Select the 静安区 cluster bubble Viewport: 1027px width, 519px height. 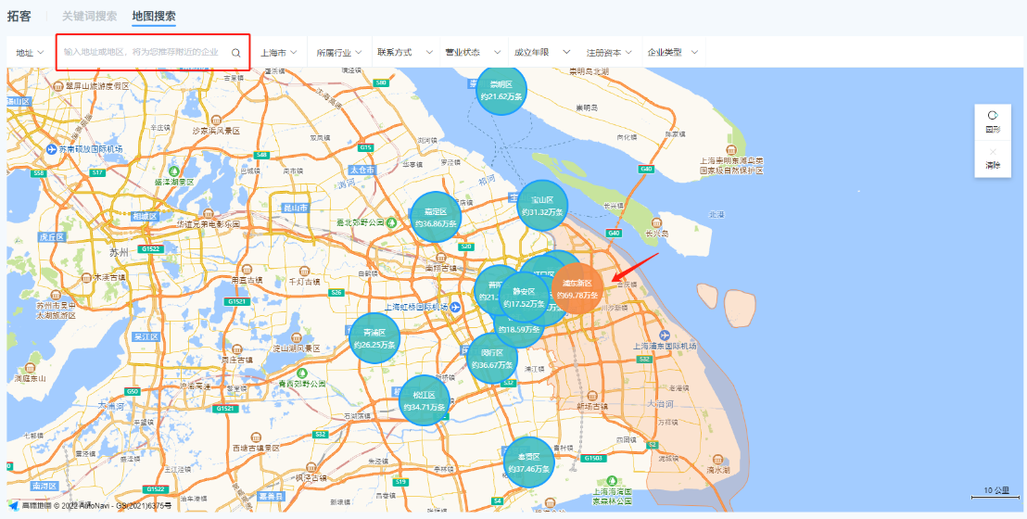524,297
